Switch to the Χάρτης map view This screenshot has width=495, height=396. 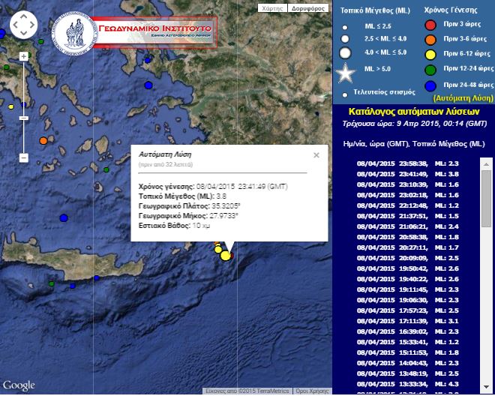pos(272,8)
